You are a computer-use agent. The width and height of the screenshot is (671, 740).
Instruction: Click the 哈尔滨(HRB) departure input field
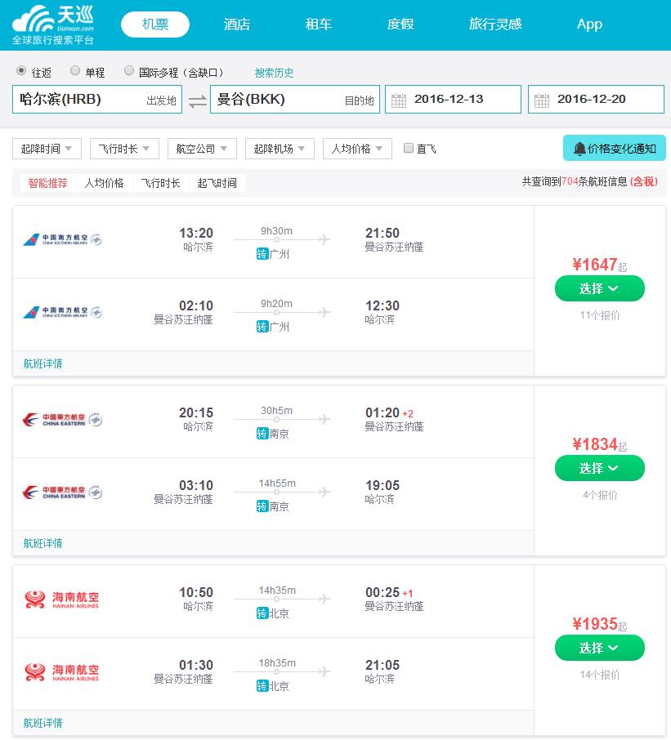coord(97,99)
